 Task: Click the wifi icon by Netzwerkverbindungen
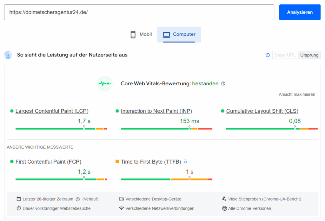121,208
